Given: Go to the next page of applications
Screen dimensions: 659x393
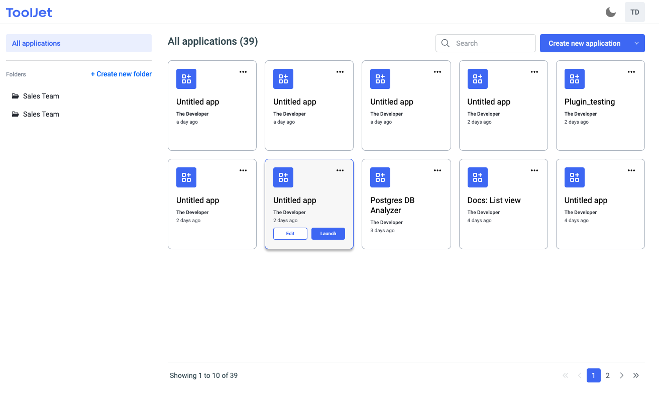Looking at the screenshot, I should point(622,375).
